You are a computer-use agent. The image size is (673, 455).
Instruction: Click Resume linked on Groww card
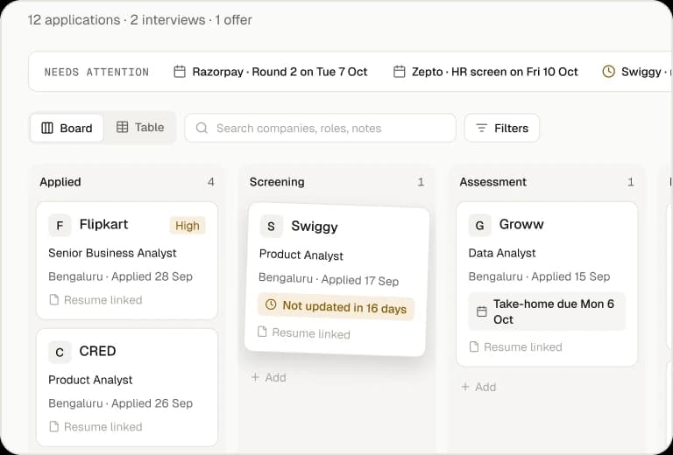click(x=523, y=347)
